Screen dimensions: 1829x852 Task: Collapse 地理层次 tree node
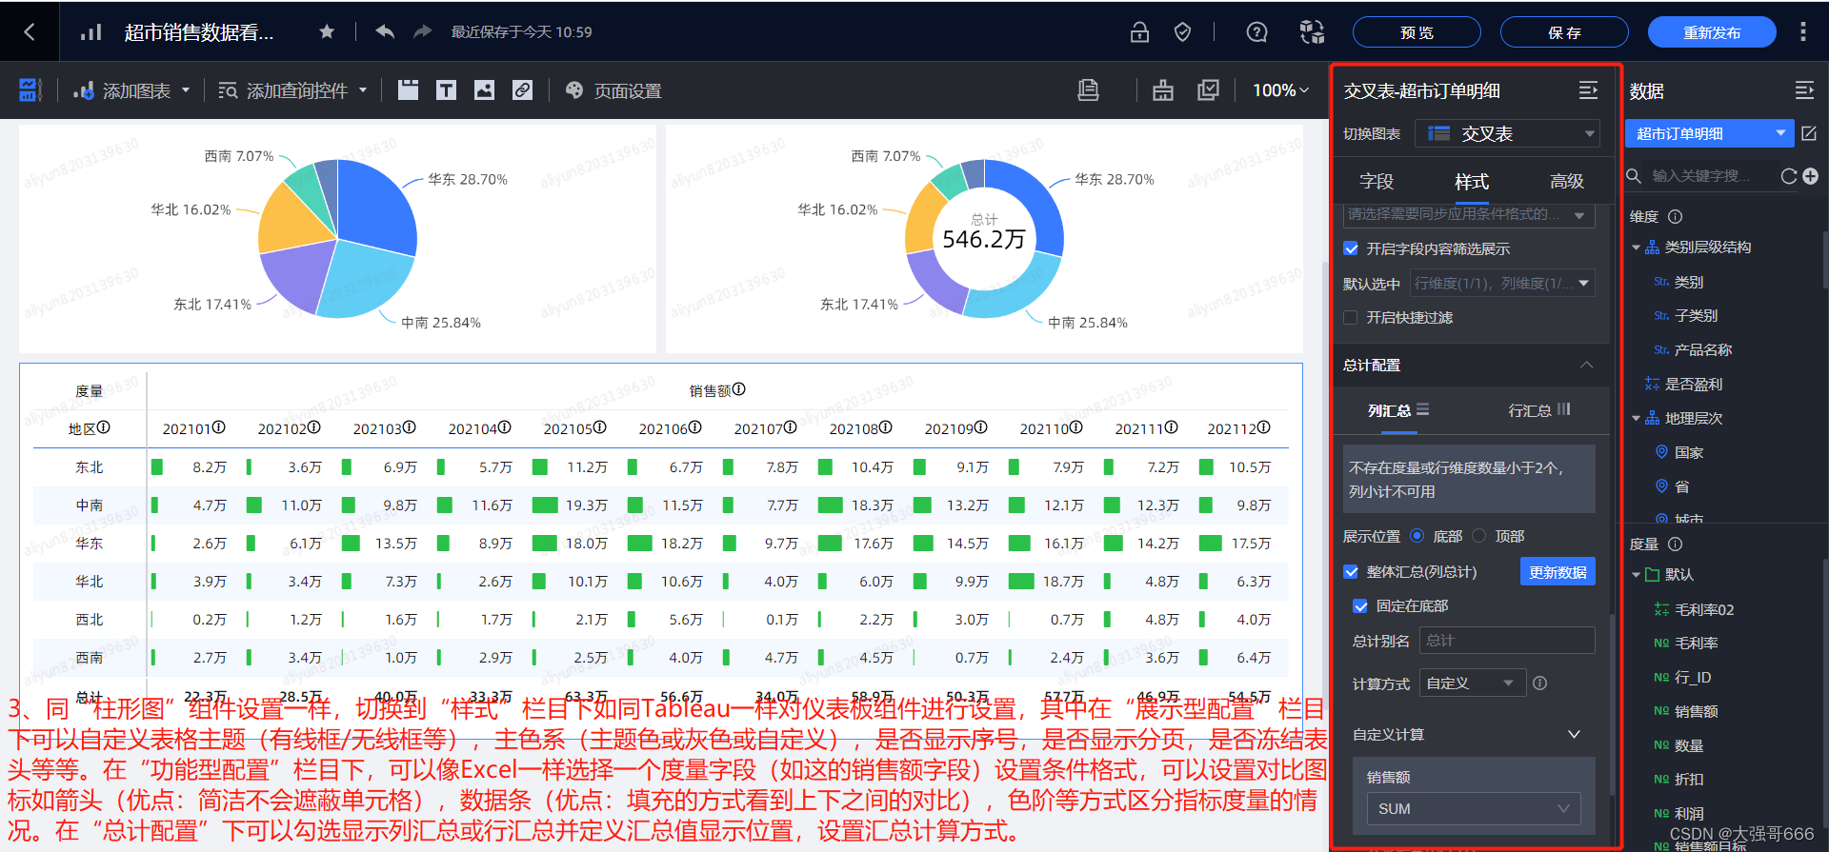(1636, 418)
